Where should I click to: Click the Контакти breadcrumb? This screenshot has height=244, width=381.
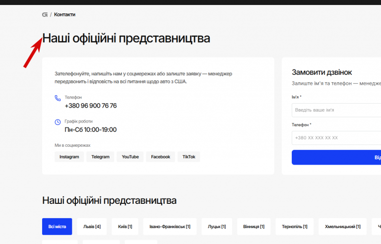pos(64,14)
